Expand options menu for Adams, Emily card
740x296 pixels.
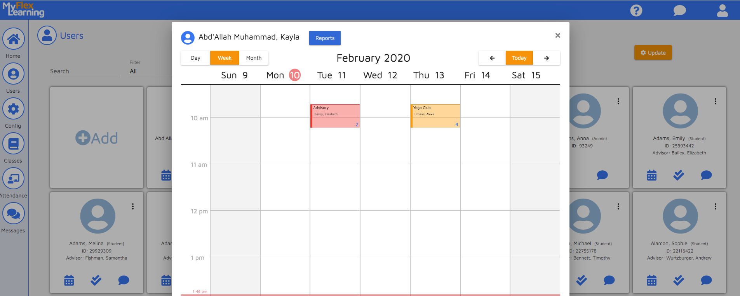click(715, 101)
